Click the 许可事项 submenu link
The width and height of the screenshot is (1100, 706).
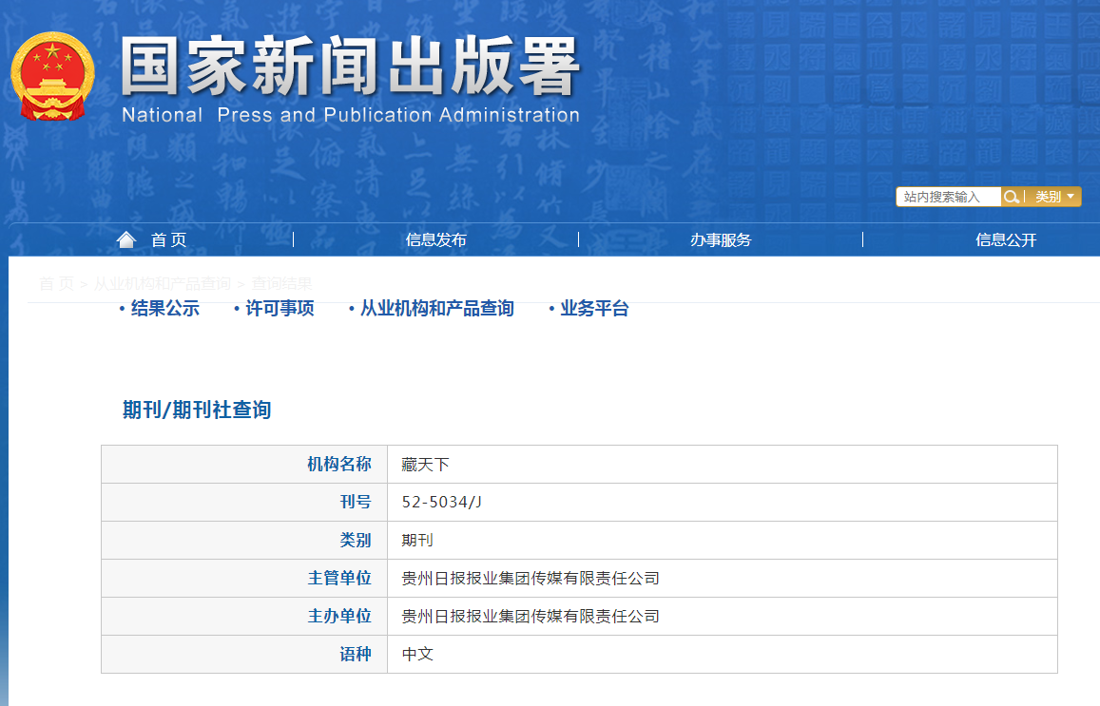click(x=280, y=308)
